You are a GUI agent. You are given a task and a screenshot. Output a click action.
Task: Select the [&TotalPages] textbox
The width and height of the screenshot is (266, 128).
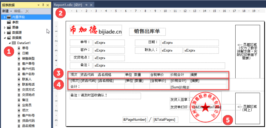pyautogui.click(x=165, y=120)
